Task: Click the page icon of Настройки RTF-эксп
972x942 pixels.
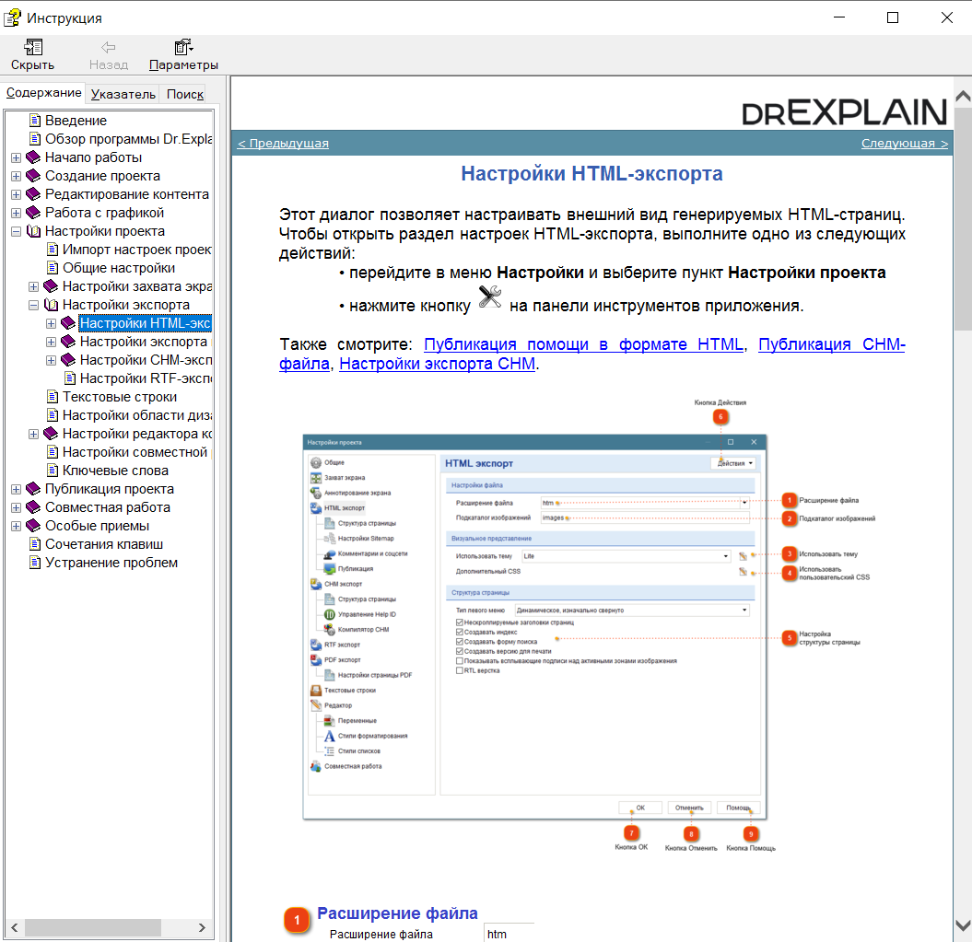Action: pos(70,378)
